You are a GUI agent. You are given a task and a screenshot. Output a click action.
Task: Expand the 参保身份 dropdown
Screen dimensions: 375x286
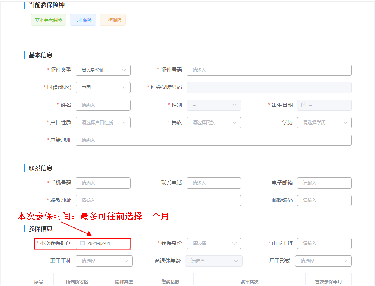tap(213, 243)
